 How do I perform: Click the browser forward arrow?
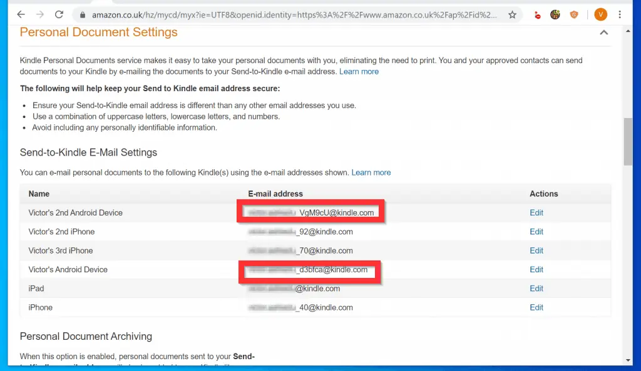[x=40, y=14]
